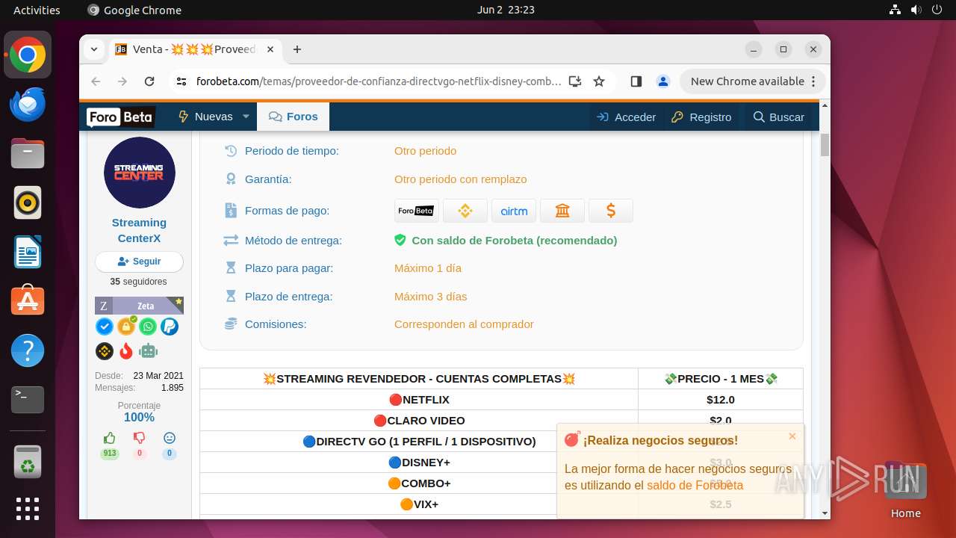Click the robot badge icon

coord(148,350)
